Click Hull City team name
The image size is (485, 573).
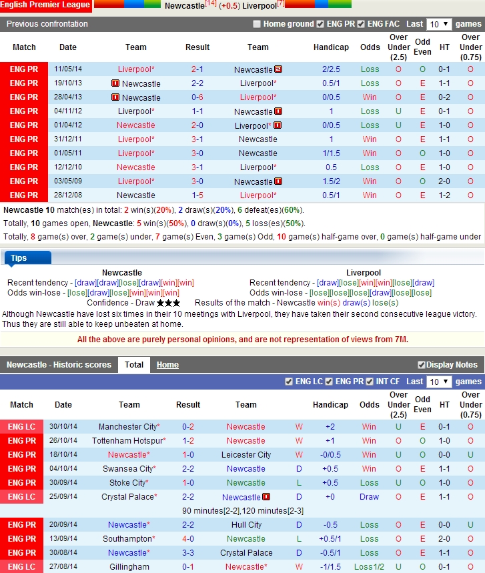pyautogui.click(x=246, y=525)
